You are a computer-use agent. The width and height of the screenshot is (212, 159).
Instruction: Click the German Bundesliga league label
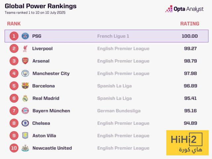point(119,111)
